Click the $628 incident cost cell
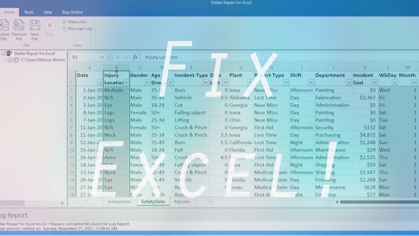Screen dimensions: 419x236 click(x=365, y=187)
